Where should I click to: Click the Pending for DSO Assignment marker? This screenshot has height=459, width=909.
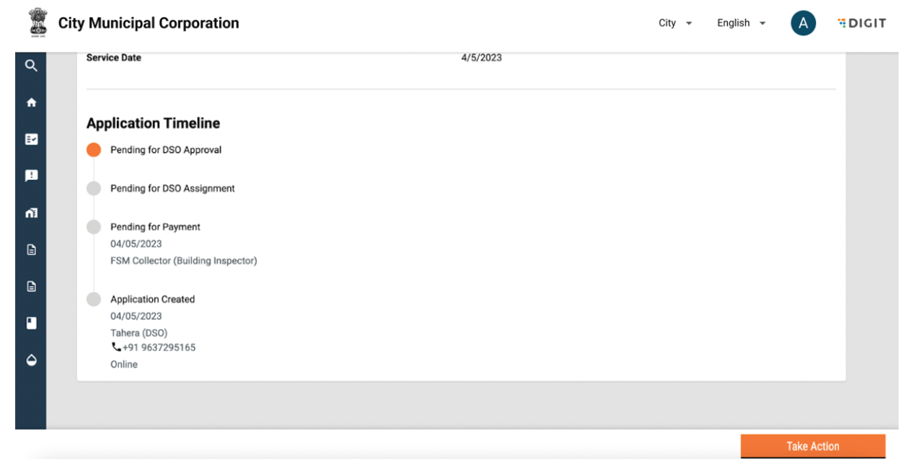tap(94, 188)
